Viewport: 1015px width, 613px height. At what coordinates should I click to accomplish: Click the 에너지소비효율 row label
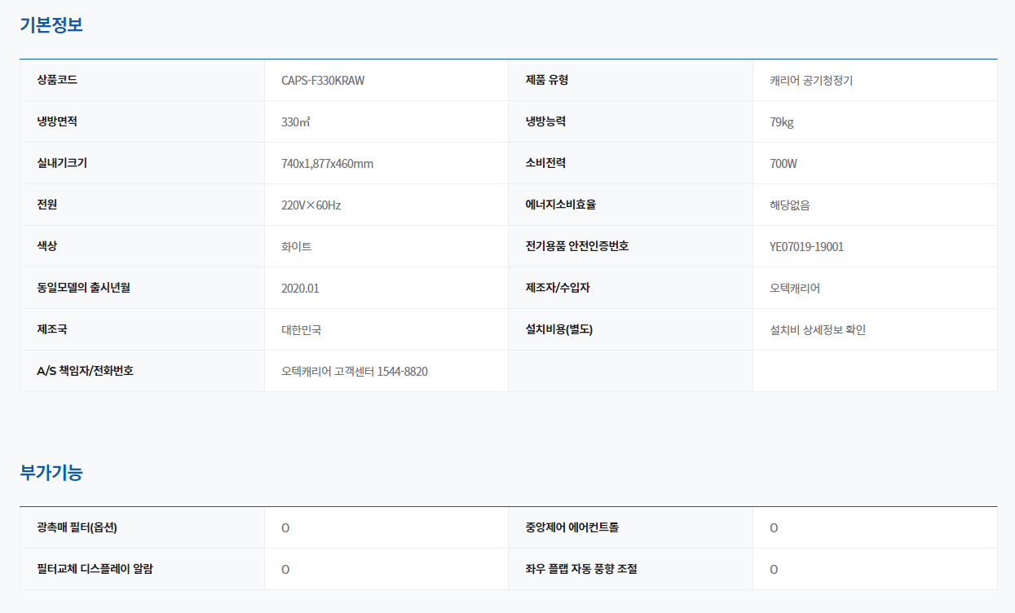(x=560, y=205)
